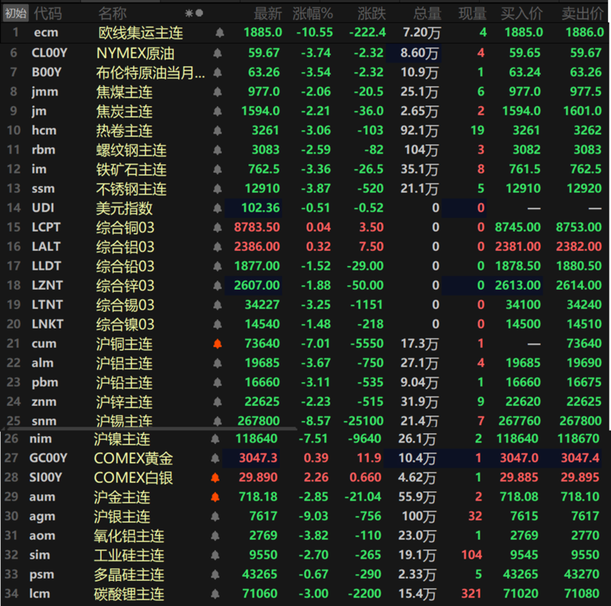This screenshot has height=606, width=611.
Task: Select the 工业硅主连 row code sim
Action: tap(41, 555)
